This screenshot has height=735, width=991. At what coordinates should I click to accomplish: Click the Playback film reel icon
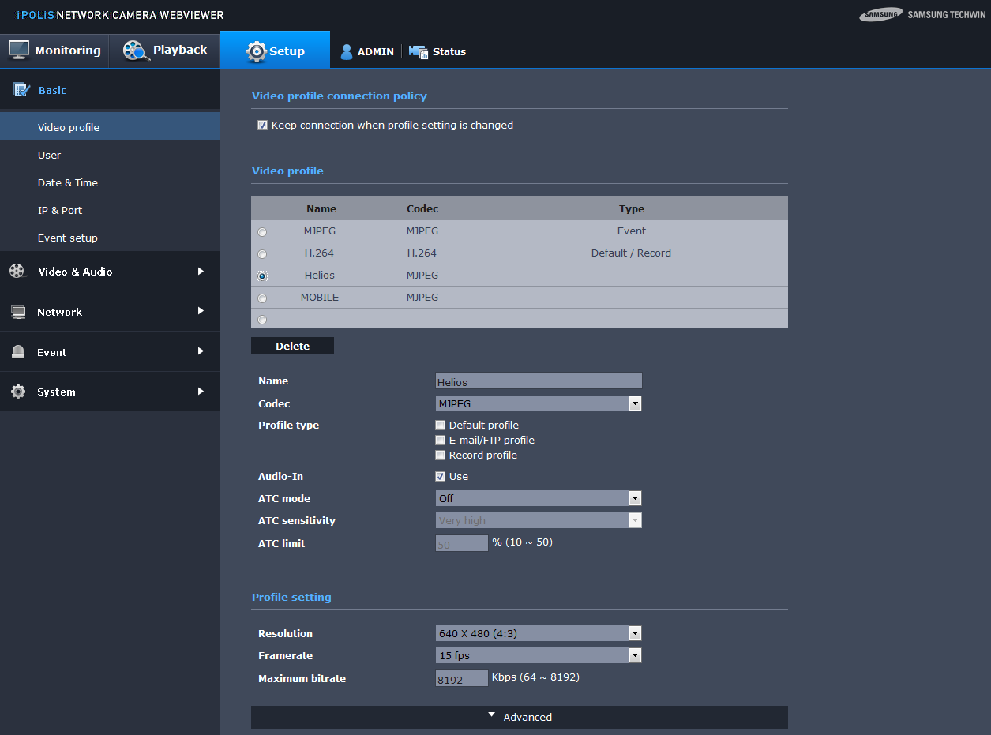[x=135, y=51]
